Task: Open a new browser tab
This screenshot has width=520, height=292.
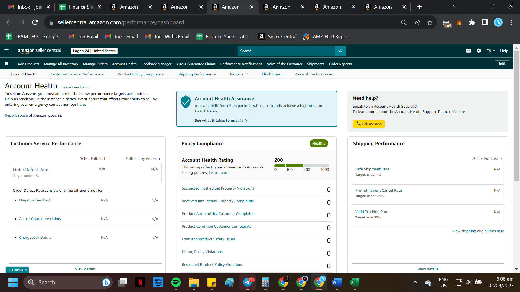Action: click(420, 7)
